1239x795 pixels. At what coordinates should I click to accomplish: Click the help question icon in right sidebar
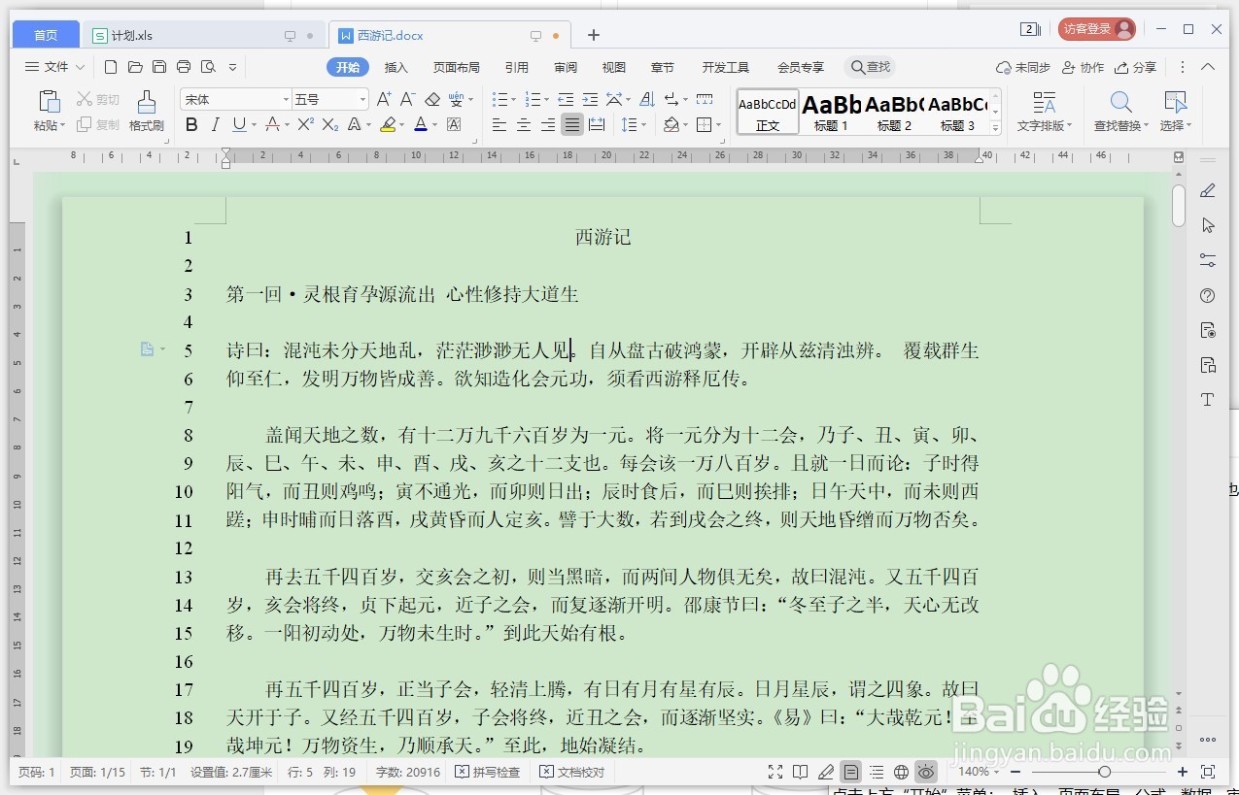coord(1208,295)
